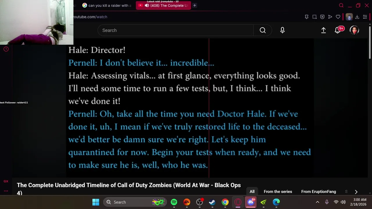Open the YouTube account avatar menu
Image resolution: width=372 pixels, height=209 pixels.
[x=354, y=30]
